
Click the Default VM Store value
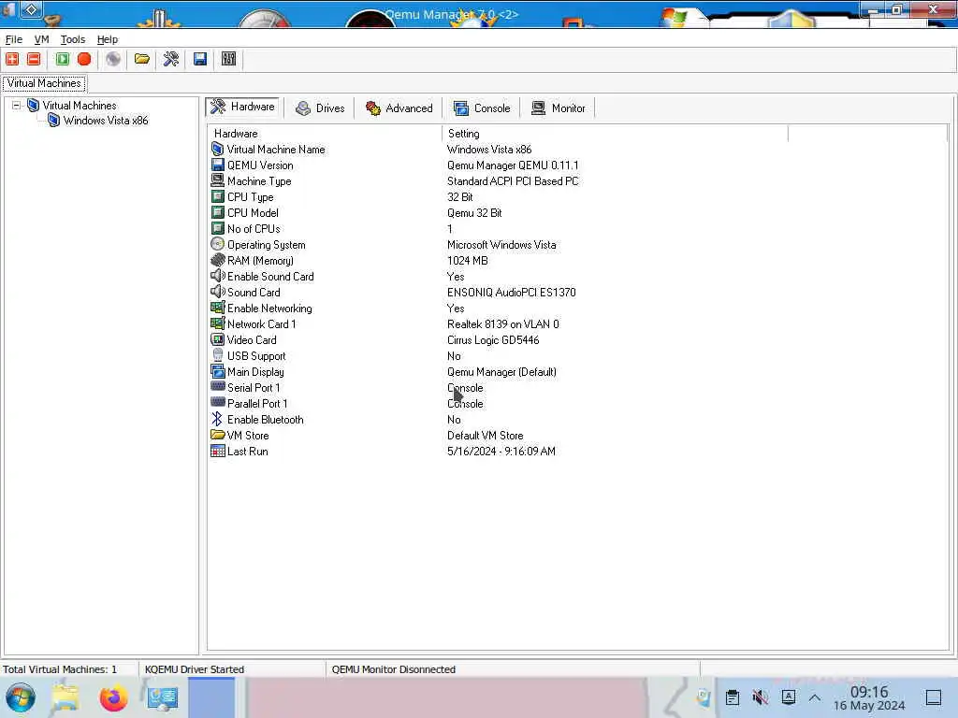tap(486, 436)
